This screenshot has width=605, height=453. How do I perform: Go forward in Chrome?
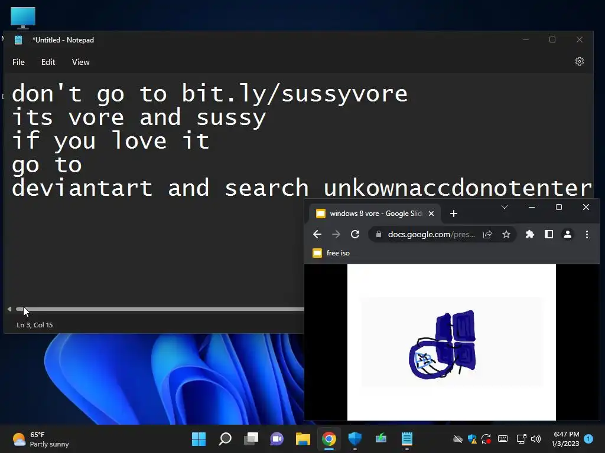tap(336, 234)
